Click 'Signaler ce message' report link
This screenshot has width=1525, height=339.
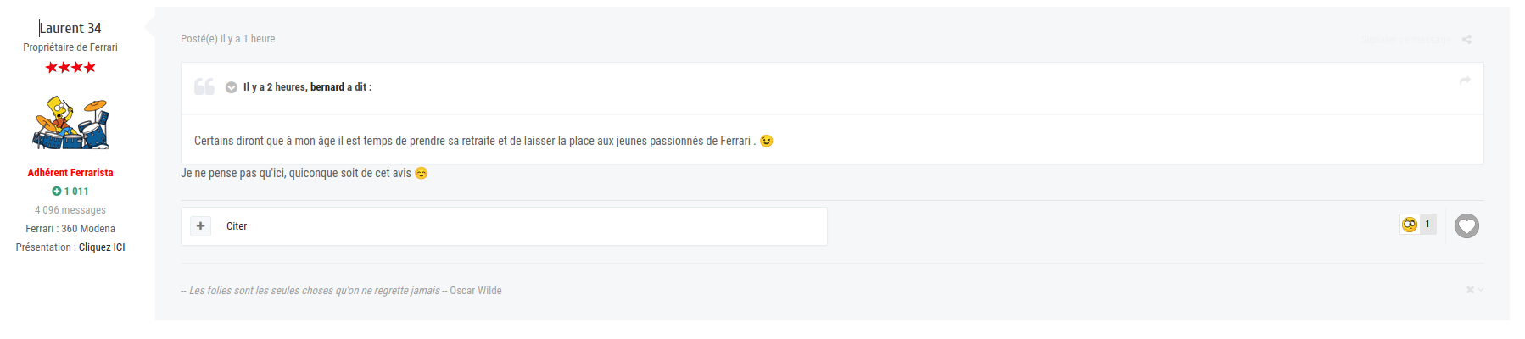coord(1405,39)
